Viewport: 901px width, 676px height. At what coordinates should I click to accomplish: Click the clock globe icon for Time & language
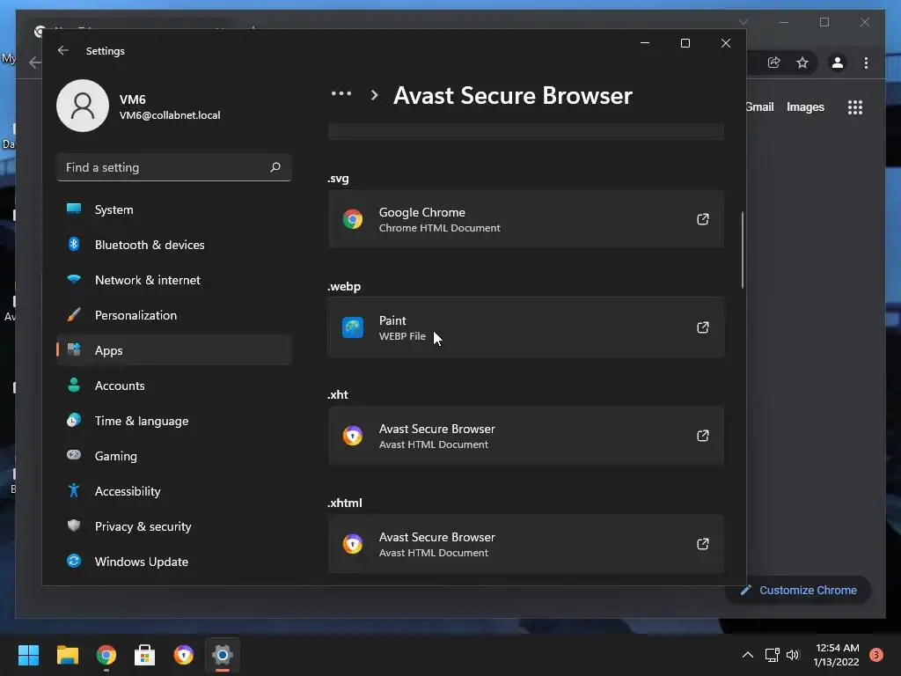(x=74, y=420)
